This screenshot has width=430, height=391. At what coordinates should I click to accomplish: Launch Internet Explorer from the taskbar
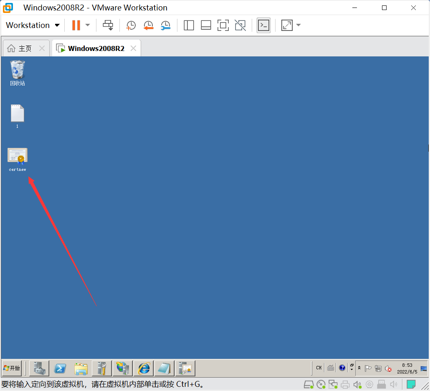coord(144,368)
